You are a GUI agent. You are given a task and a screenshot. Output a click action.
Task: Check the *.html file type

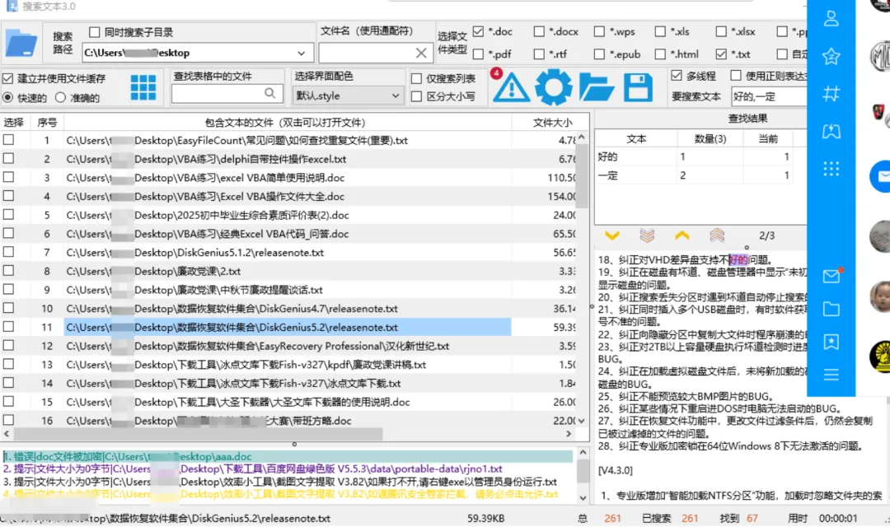[660, 54]
